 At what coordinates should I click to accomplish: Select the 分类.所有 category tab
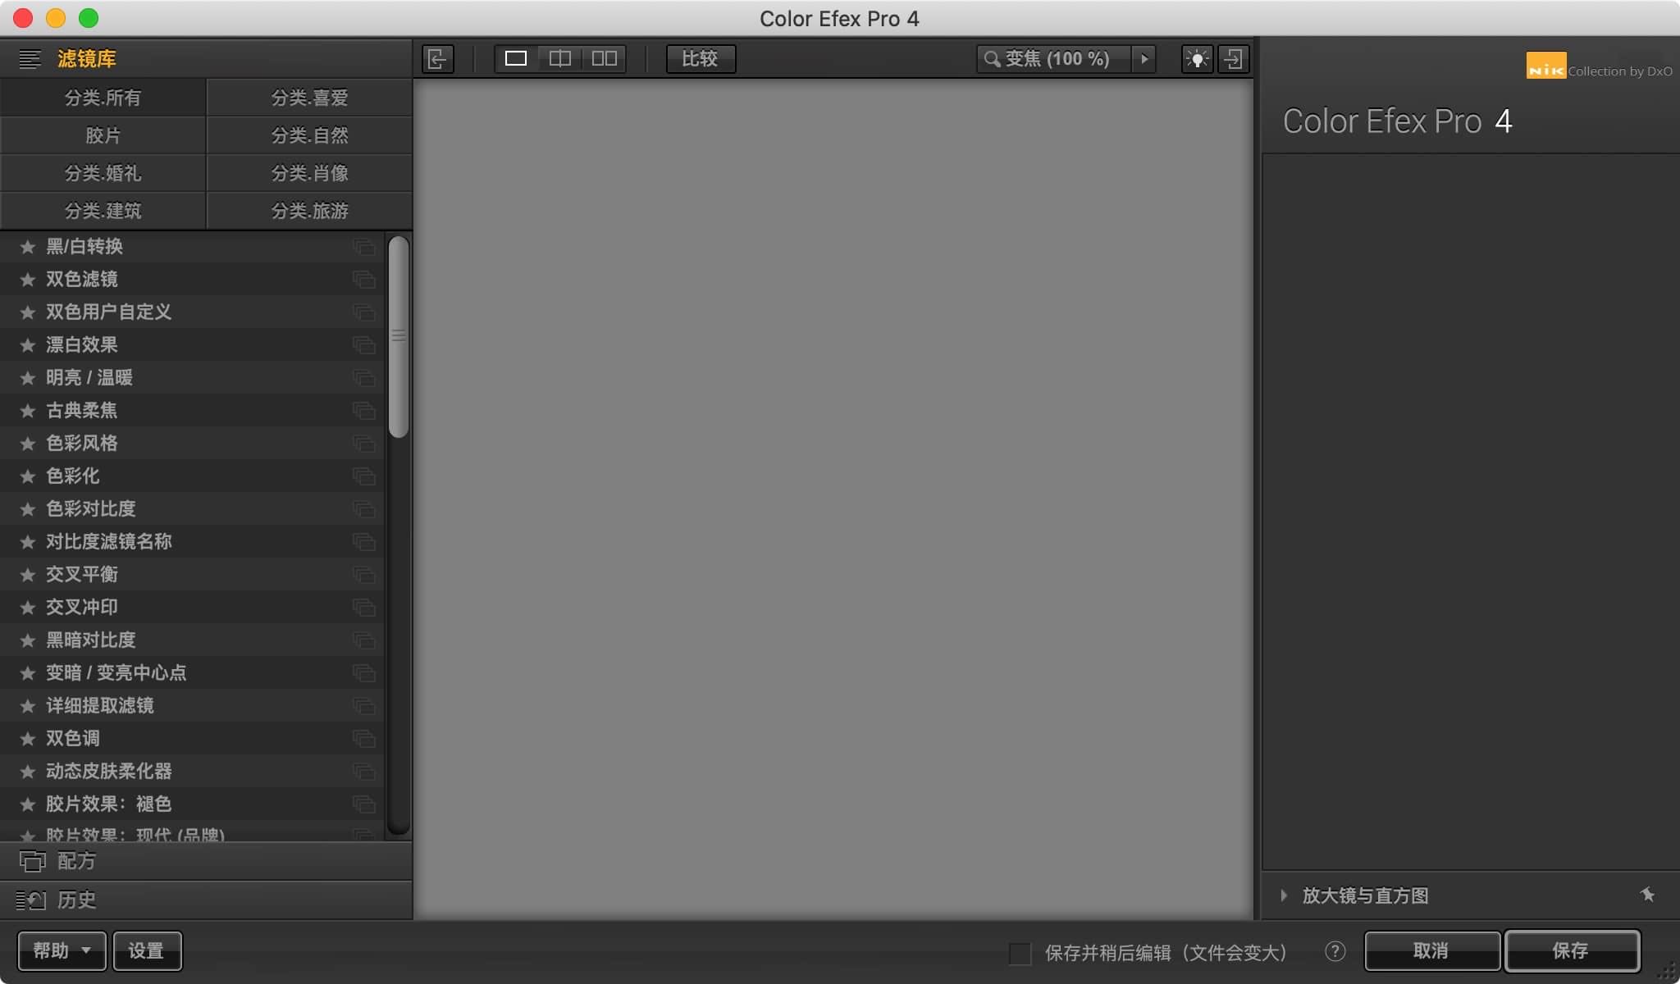coord(103,98)
